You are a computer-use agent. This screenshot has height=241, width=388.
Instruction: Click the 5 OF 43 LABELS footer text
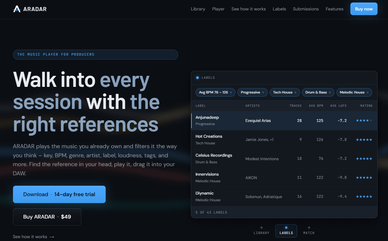click(x=211, y=212)
